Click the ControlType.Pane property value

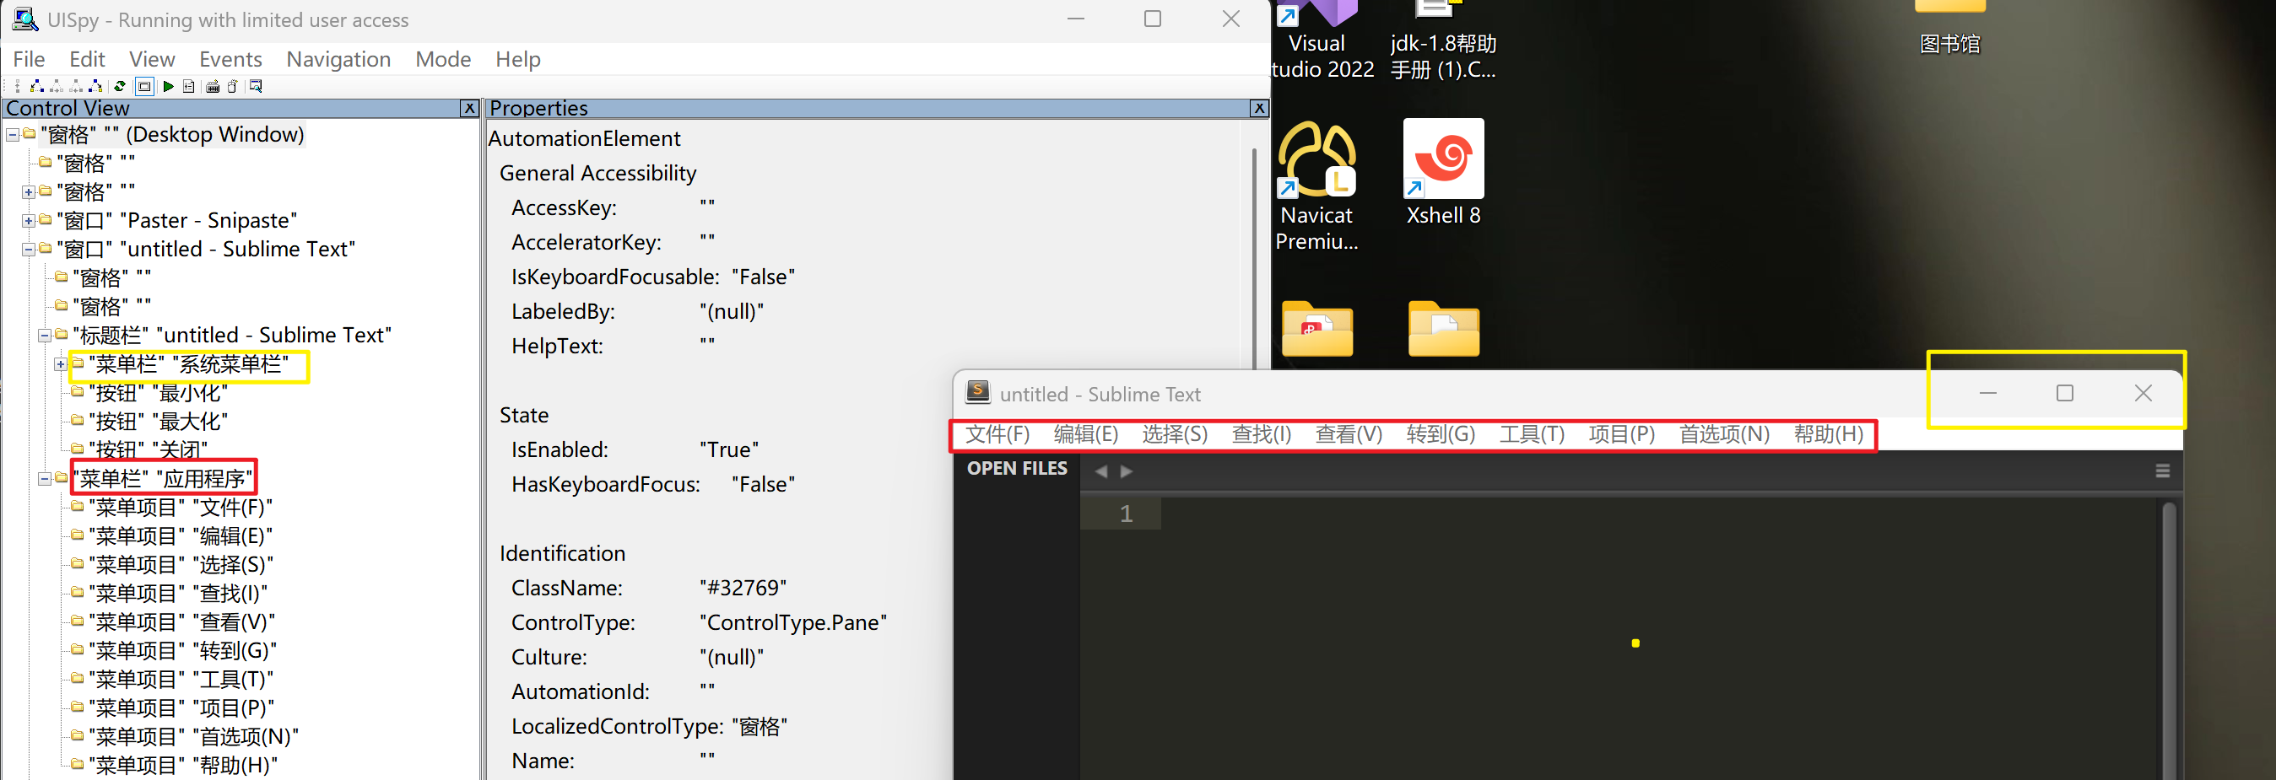793,623
